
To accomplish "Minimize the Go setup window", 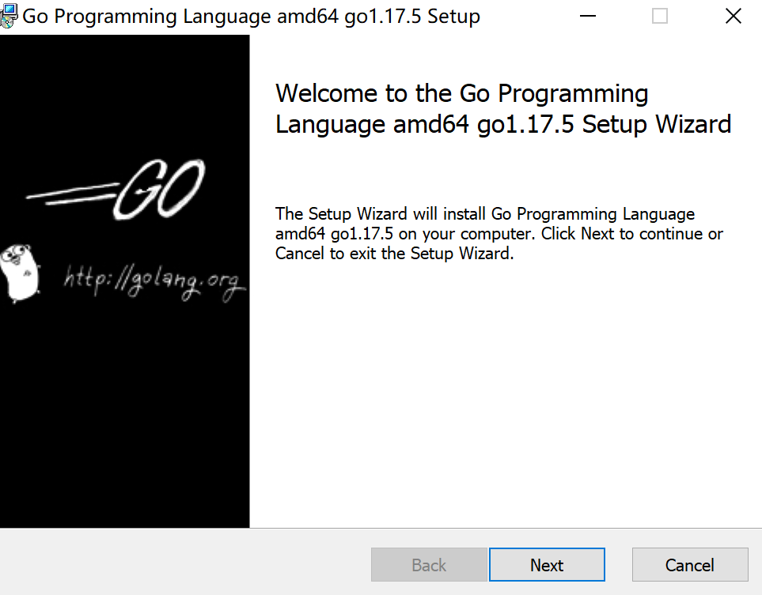I will tap(588, 16).
